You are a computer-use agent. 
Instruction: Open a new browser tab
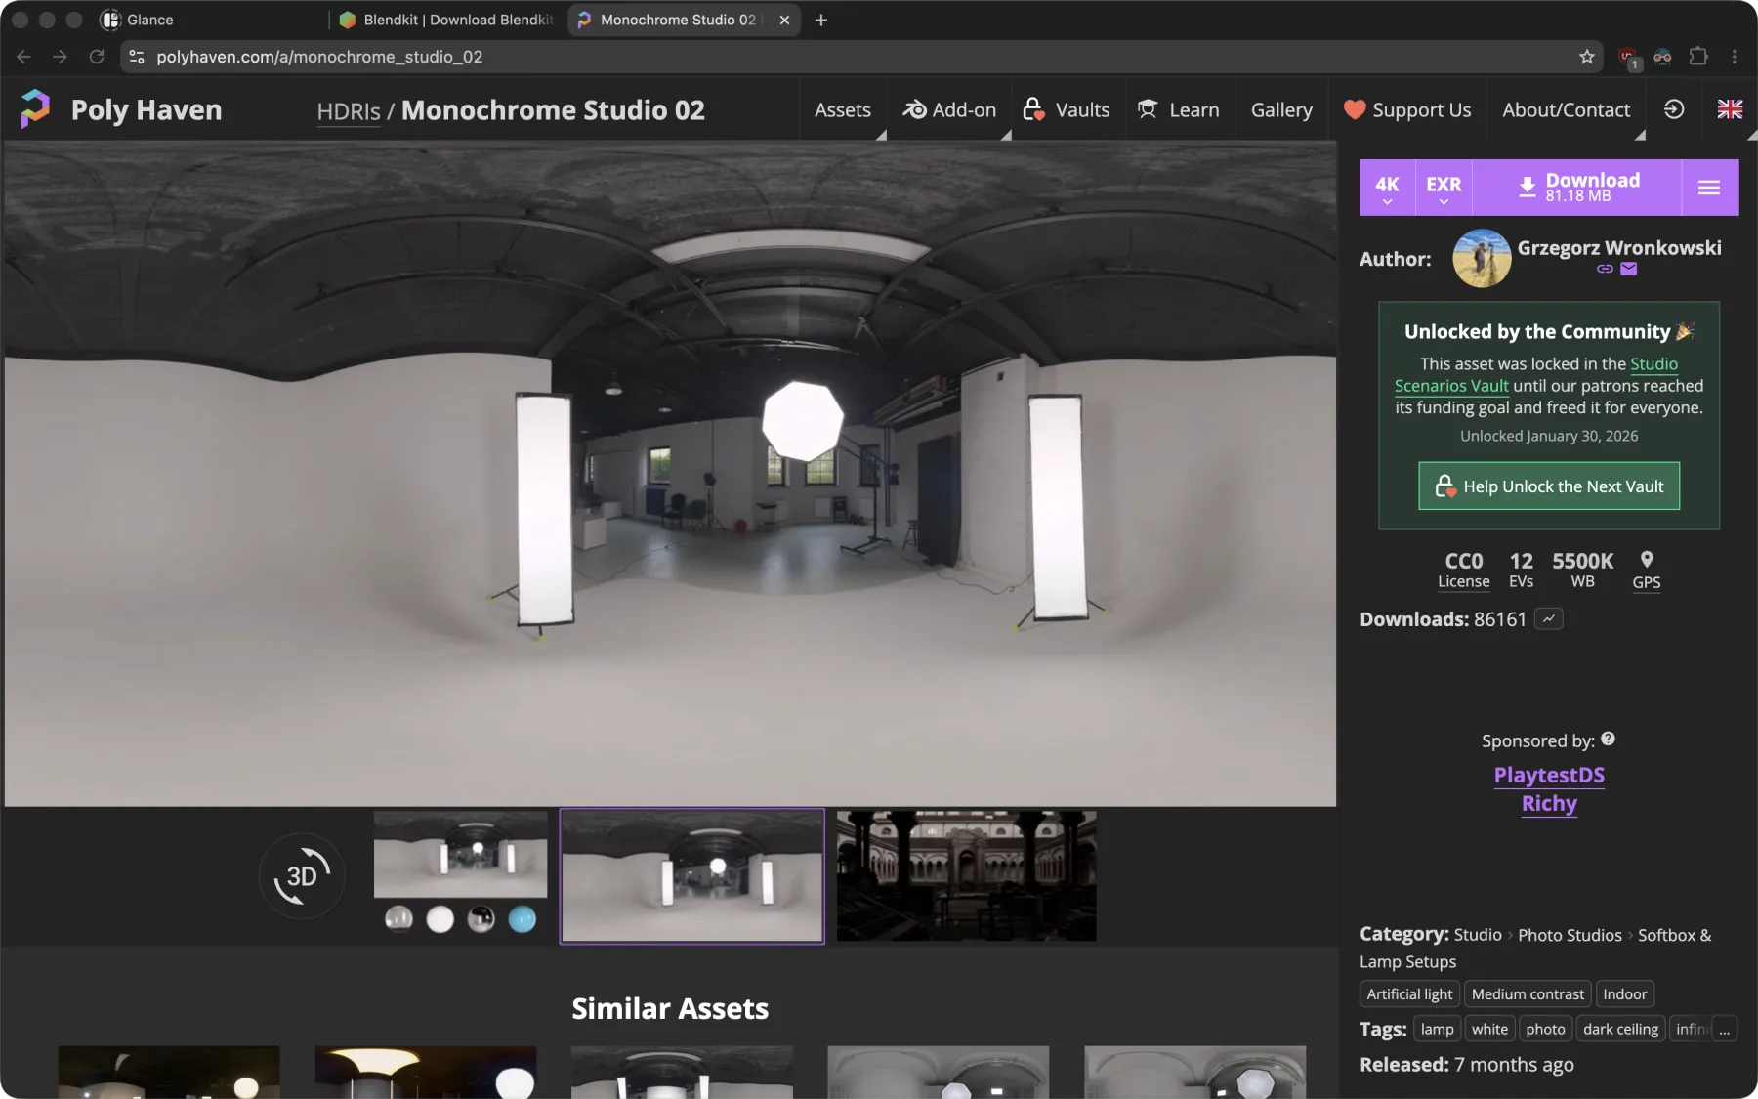821,20
